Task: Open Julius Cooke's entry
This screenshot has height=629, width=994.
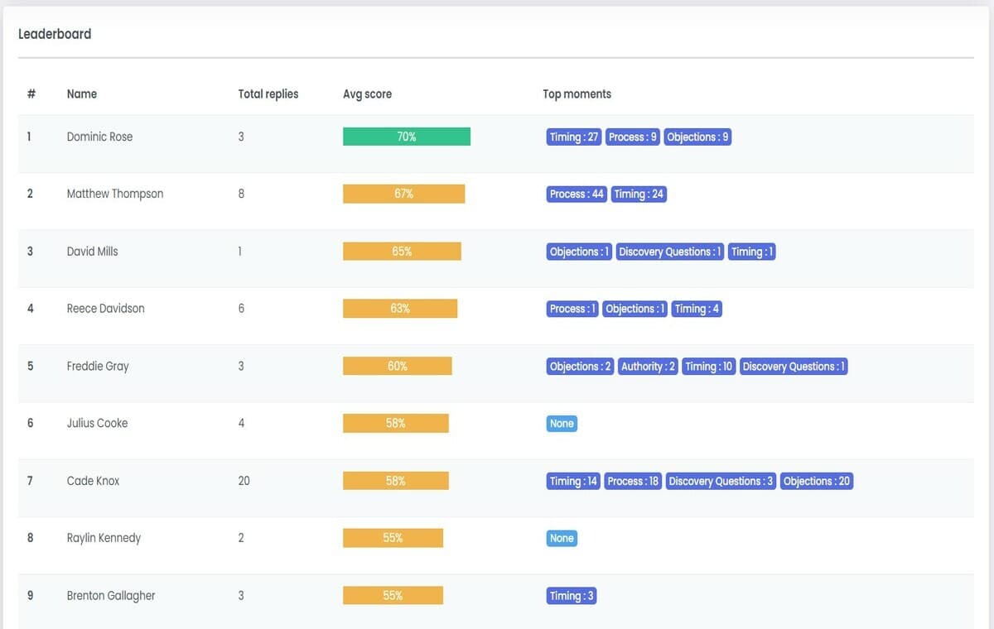Action: click(97, 423)
